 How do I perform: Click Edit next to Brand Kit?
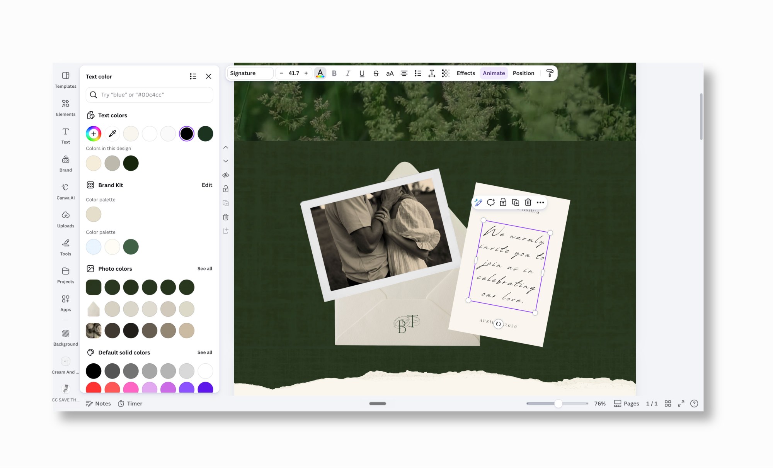(x=207, y=185)
